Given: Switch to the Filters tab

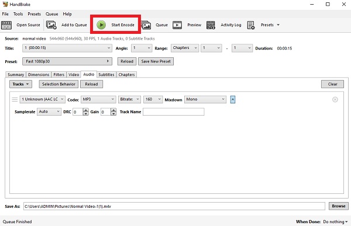Looking at the screenshot, I should click(59, 74).
